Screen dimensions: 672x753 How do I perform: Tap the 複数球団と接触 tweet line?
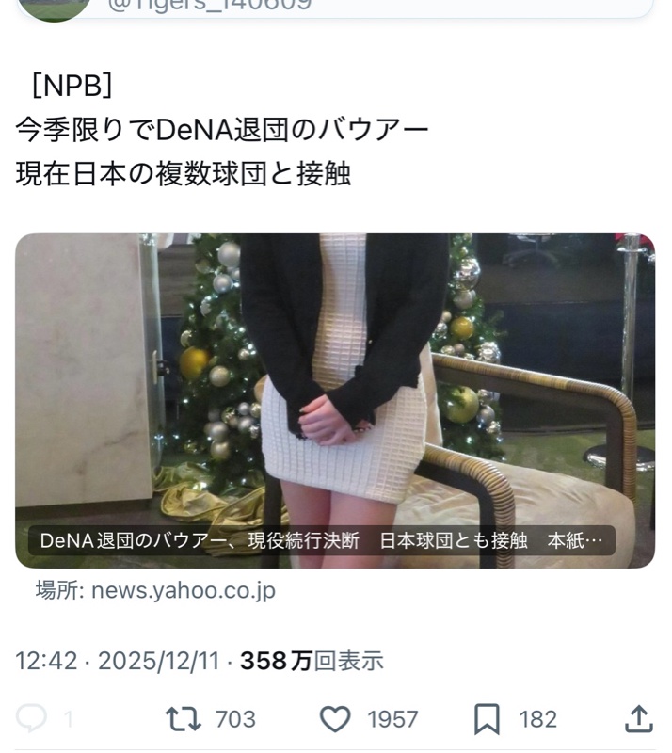(x=183, y=173)
